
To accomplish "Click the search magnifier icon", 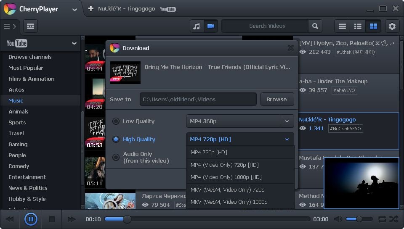I will (x=315, y=26).
